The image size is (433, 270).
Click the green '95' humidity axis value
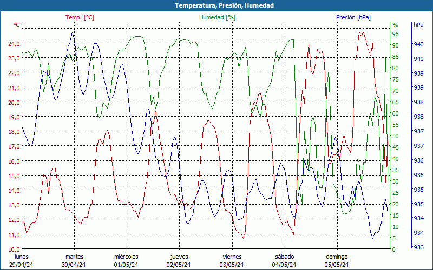click(396, 34)
